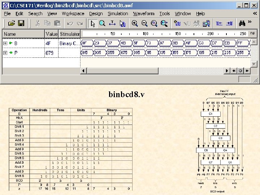260x195 pixels.
Task: Click the 100 ns mark on ruler
Action: click(146, 34)
